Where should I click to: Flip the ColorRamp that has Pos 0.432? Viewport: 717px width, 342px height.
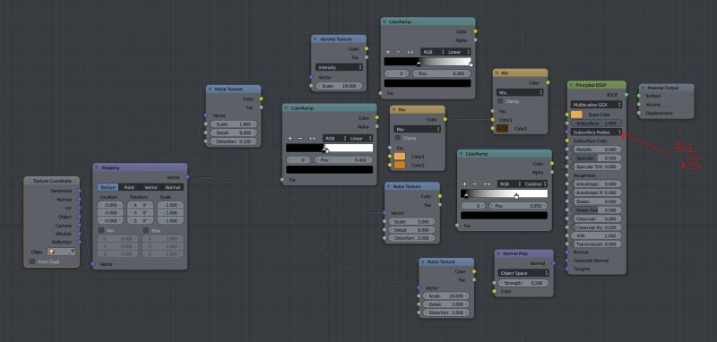point(312,138)
